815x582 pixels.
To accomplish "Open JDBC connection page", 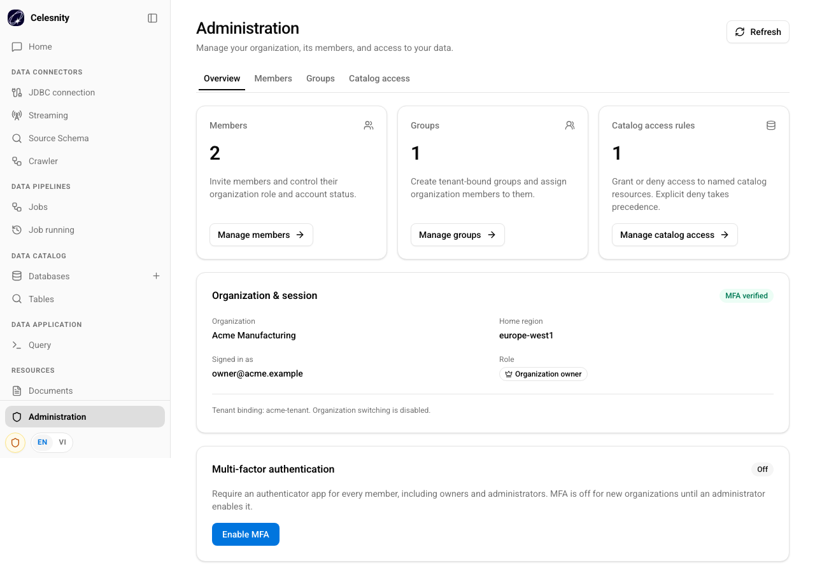I will pos(85,92).
